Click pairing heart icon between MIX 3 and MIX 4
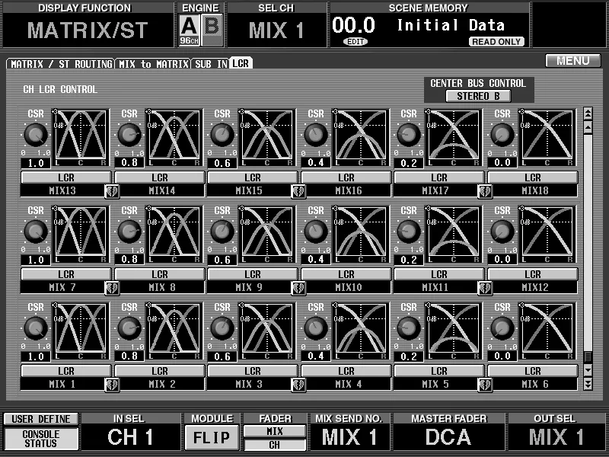609x457 pixels. tap(298, 385)
